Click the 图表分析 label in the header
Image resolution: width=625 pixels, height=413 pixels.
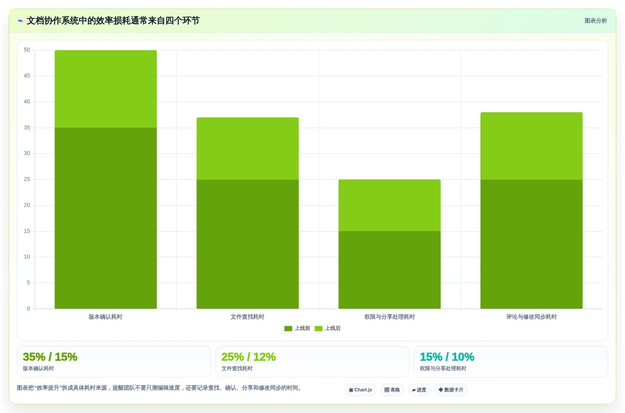pos(596,21)
